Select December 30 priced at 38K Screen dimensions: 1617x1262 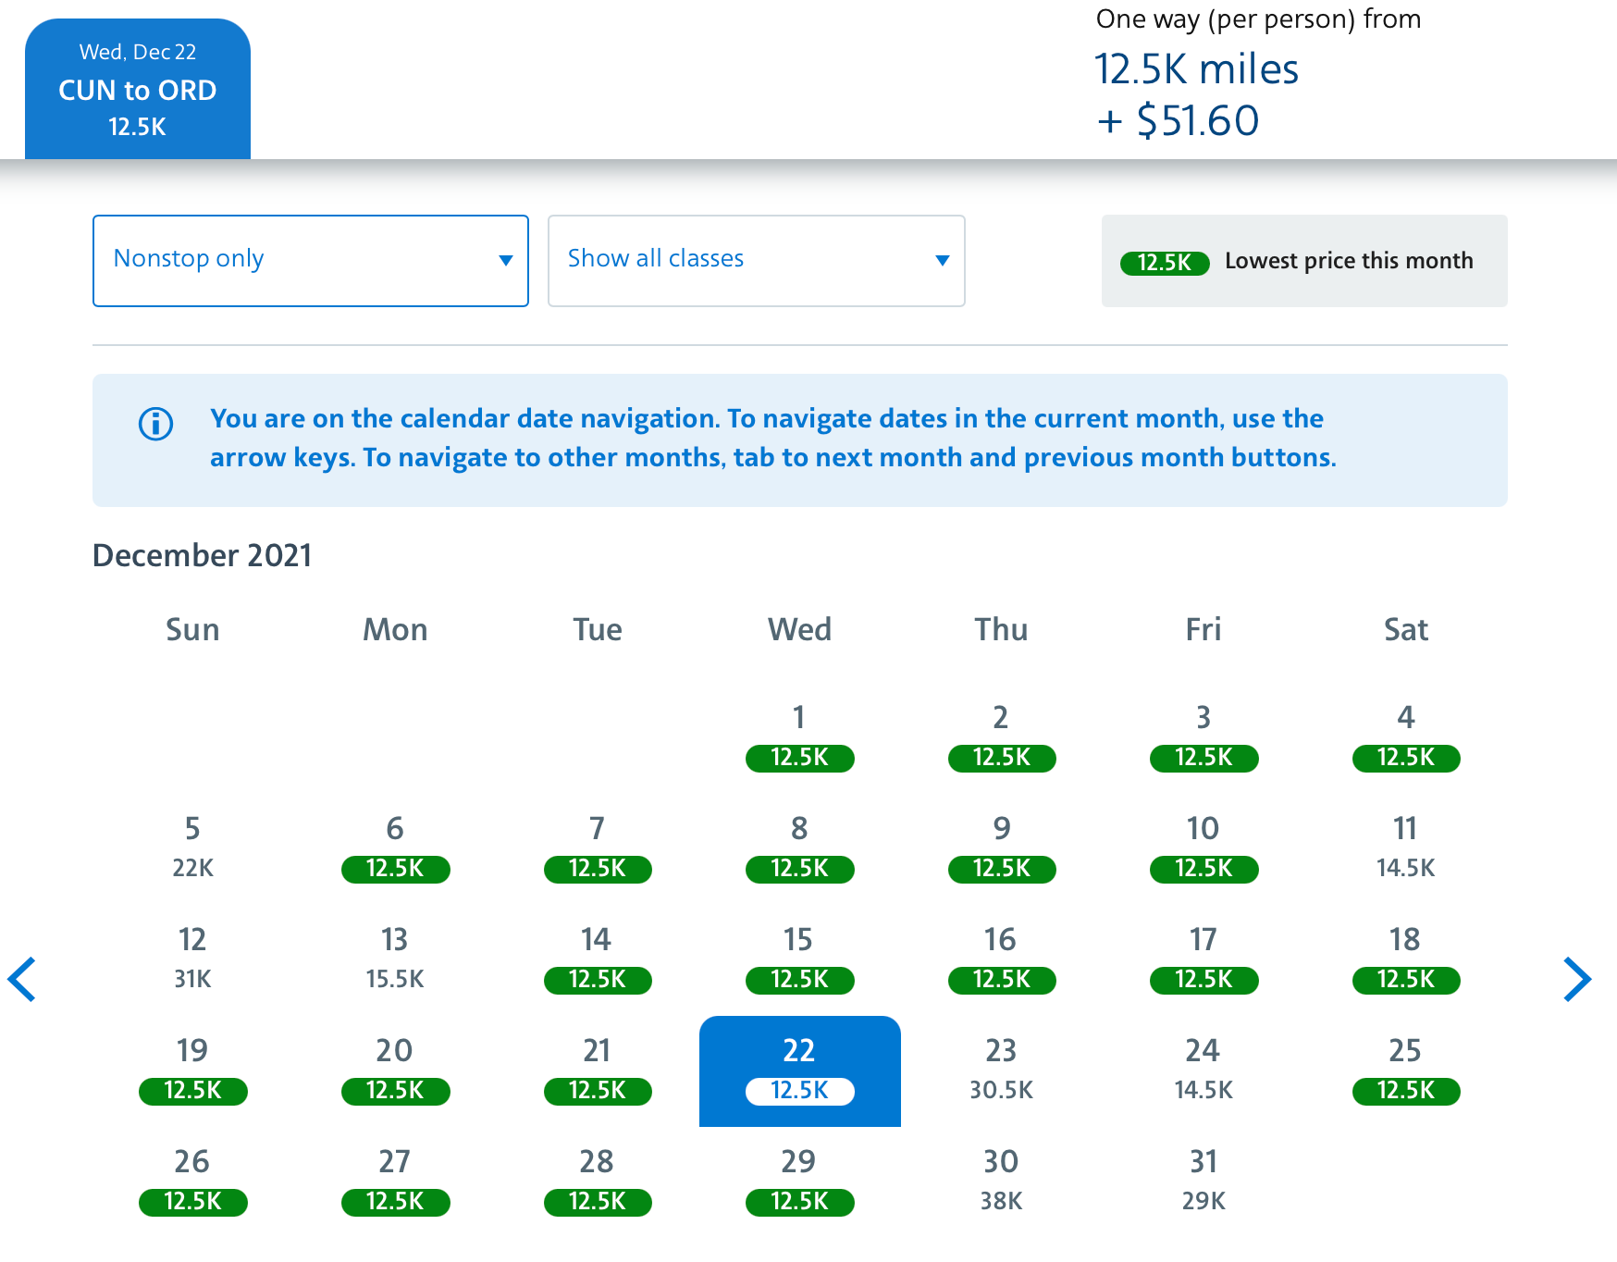[x=1001, y=1181]
